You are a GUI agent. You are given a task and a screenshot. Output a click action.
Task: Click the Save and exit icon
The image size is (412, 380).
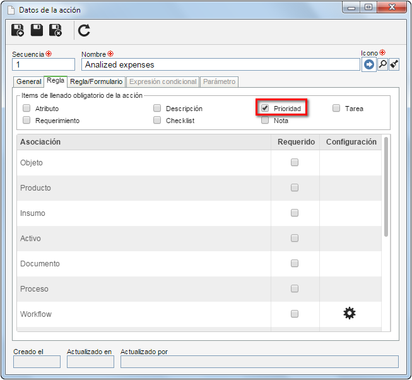pyautogui.click(x=56, y=30)
